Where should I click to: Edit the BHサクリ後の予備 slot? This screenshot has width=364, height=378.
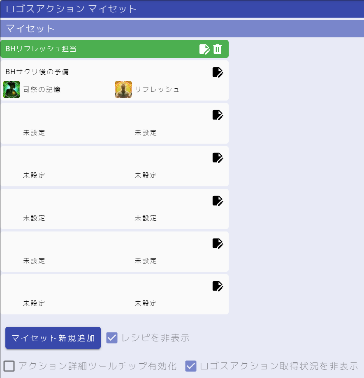click(218, 72)
